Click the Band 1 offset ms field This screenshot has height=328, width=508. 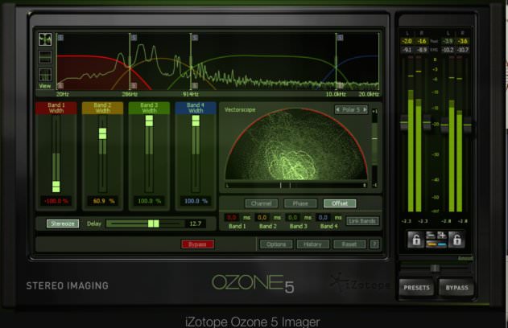point(231,217)
